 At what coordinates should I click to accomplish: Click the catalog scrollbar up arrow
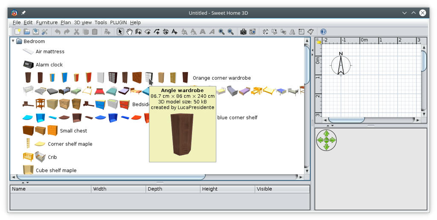(307, 41)
